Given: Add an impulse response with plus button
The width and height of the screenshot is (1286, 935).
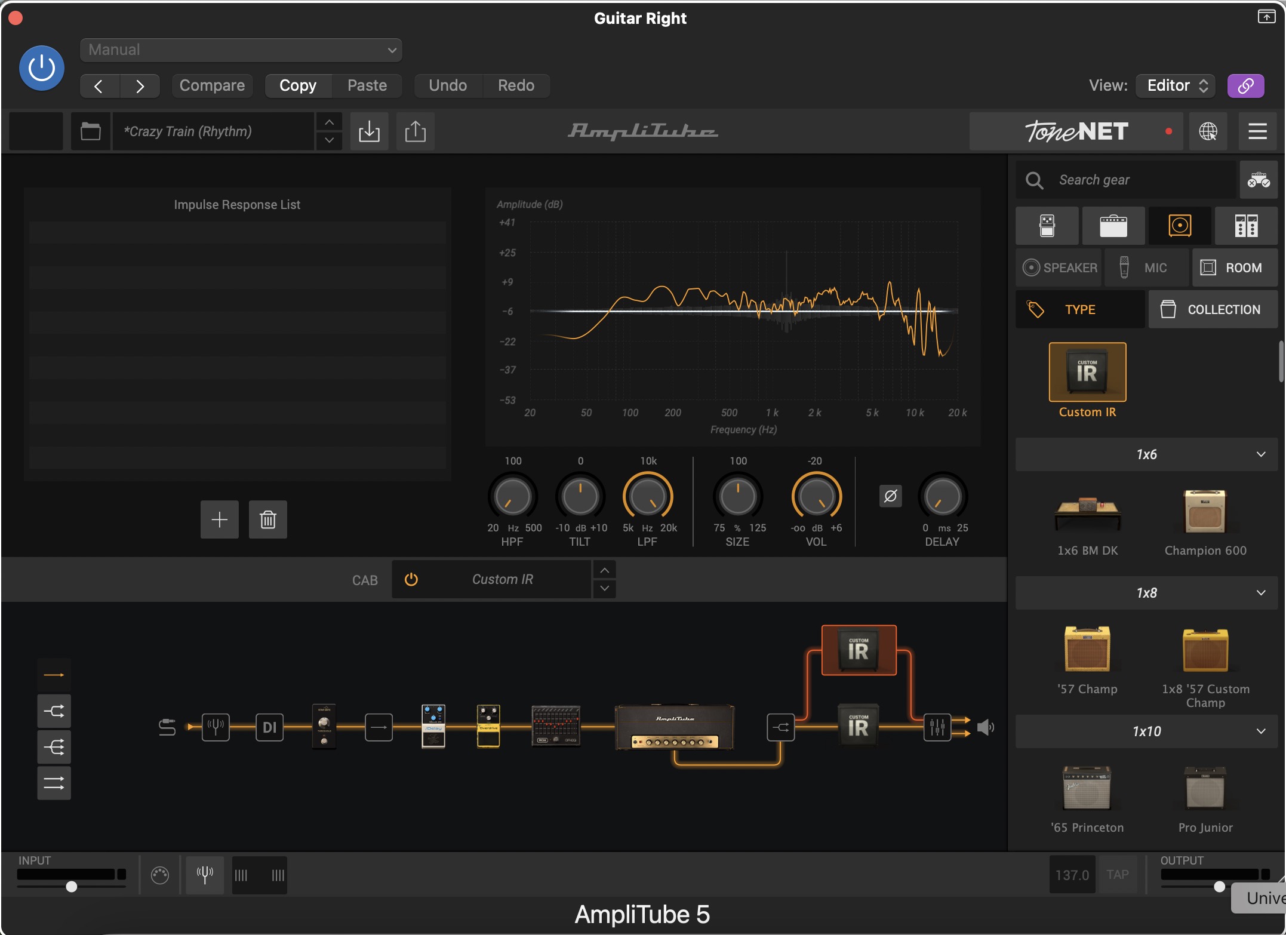Looking at the screenshot, I should [x=219, y=519].
